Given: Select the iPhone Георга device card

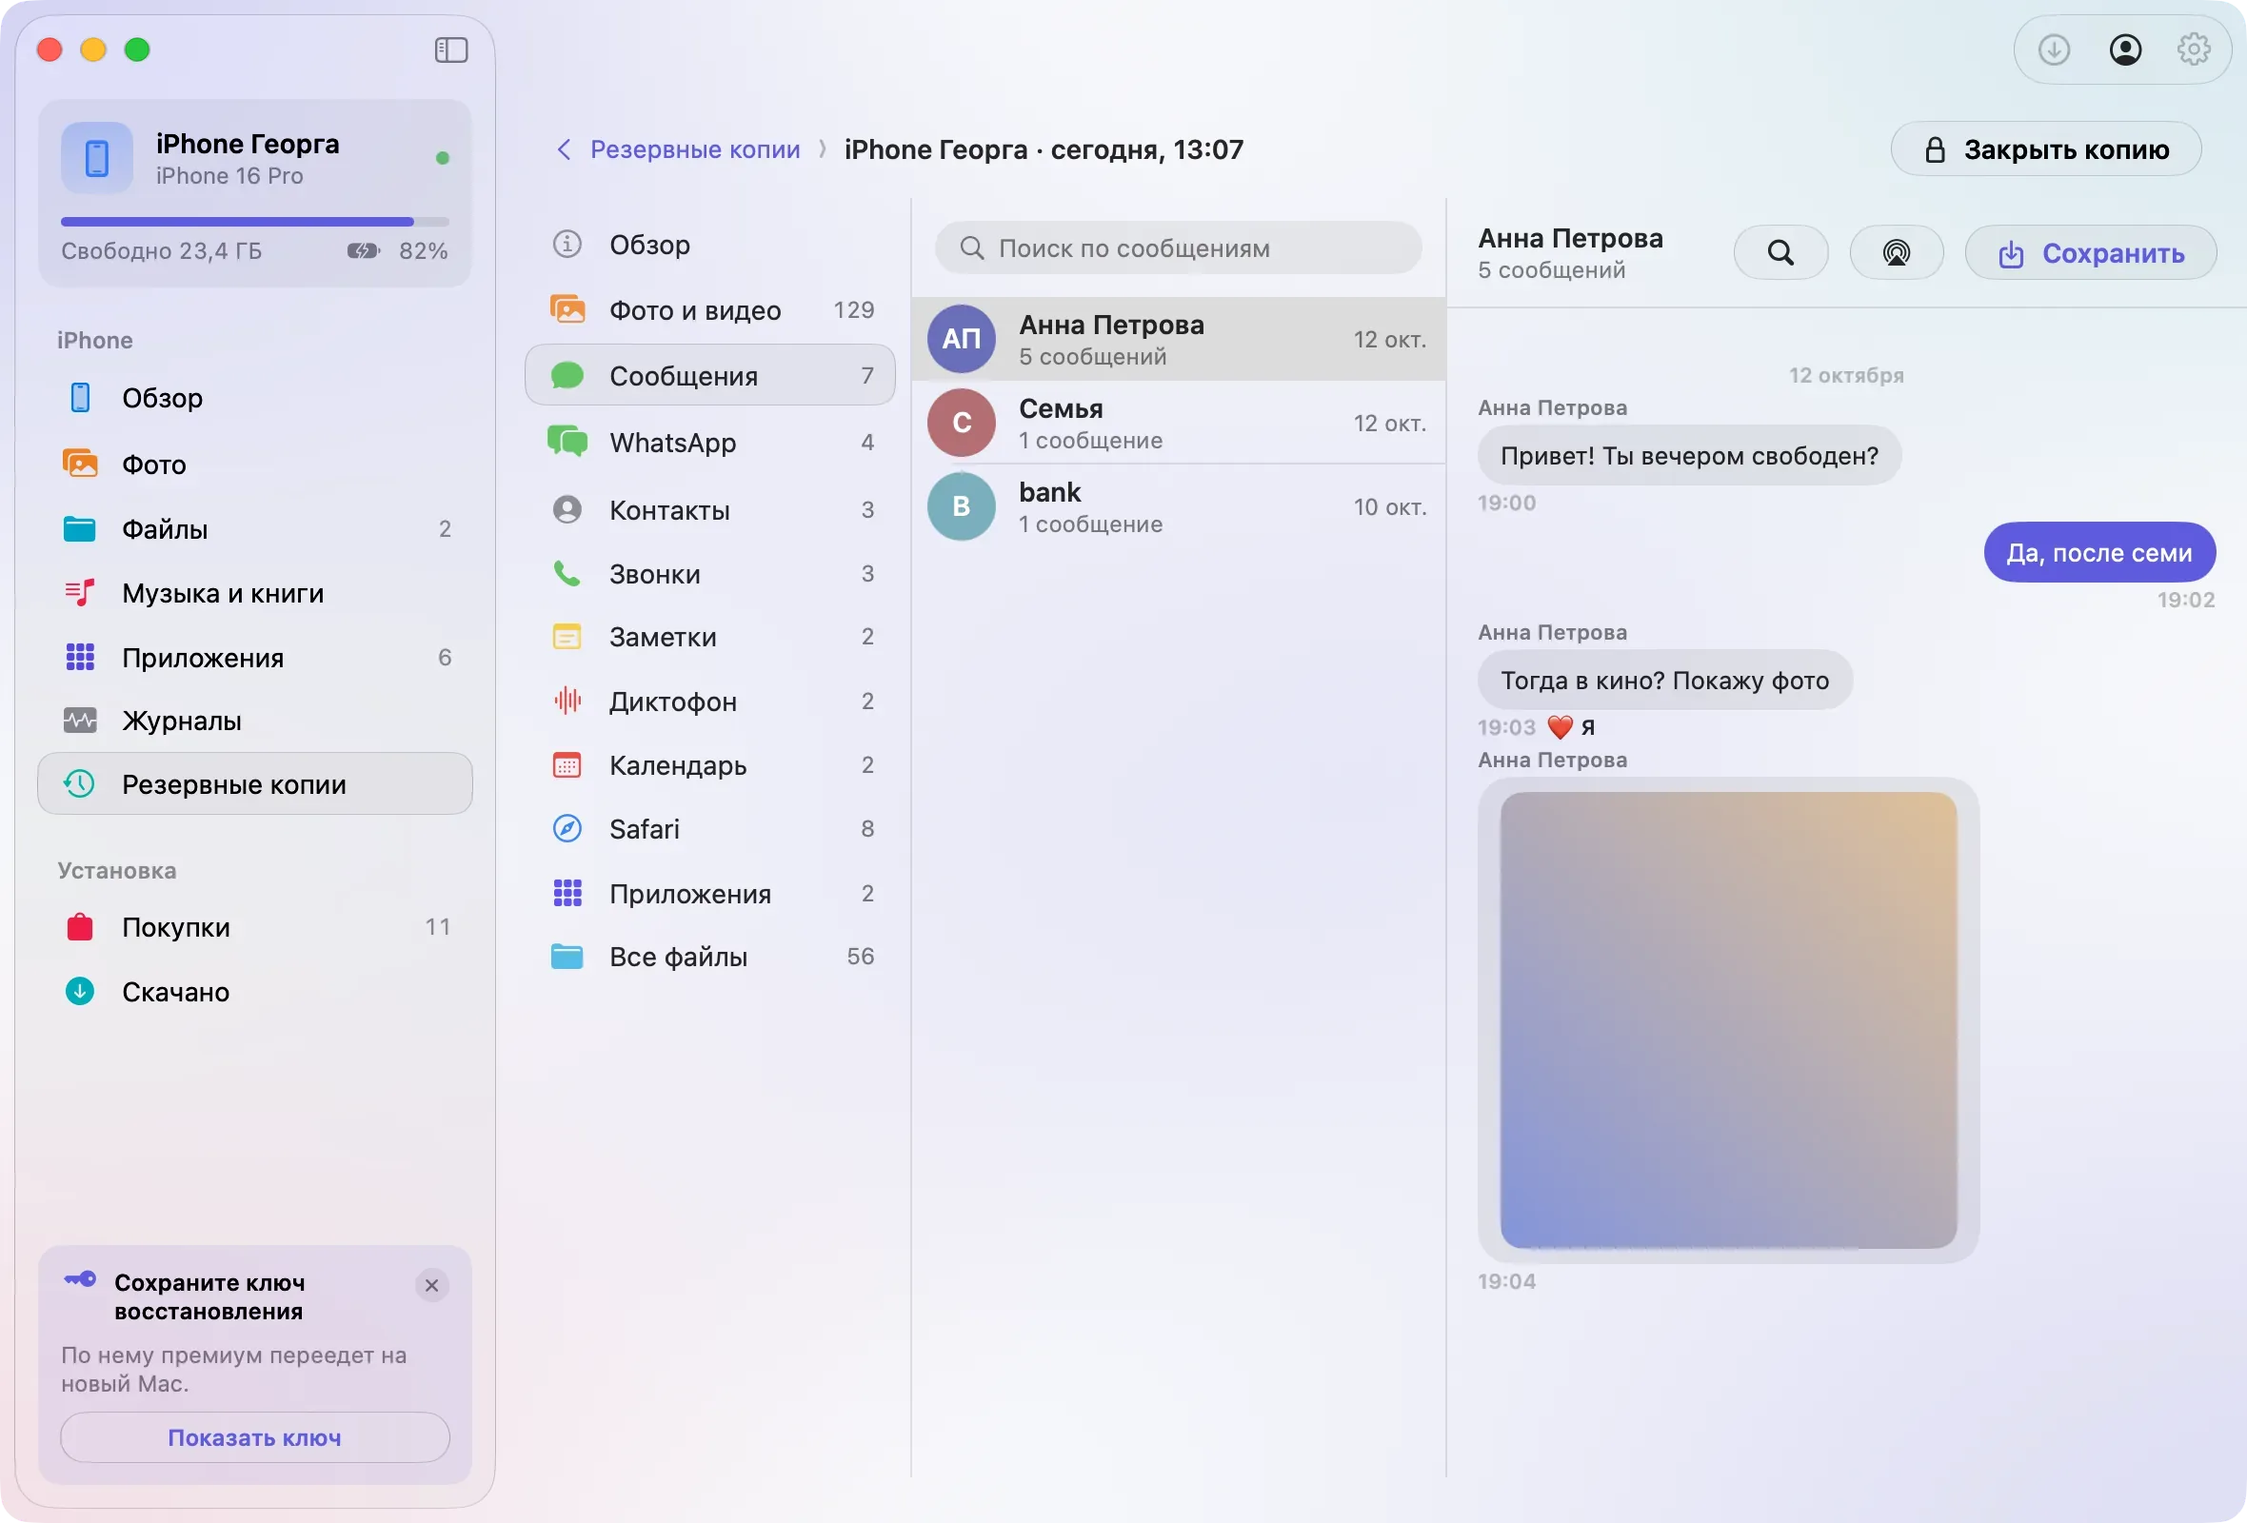Looking at the screenshot, I should pos(254,193).
